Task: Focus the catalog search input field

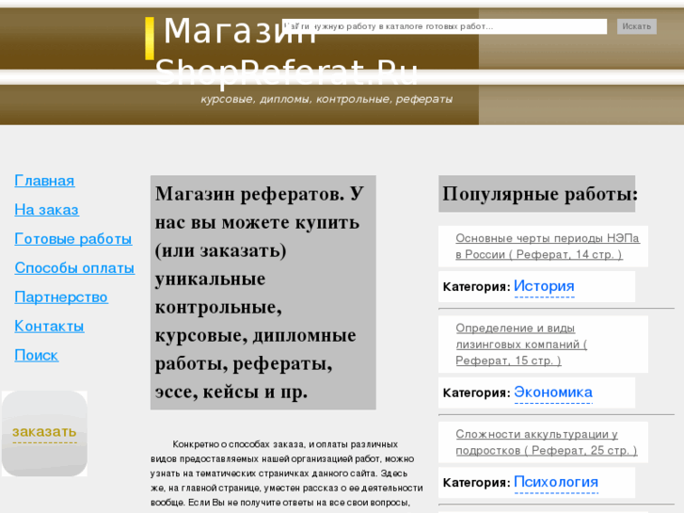Action: [444, 26]
